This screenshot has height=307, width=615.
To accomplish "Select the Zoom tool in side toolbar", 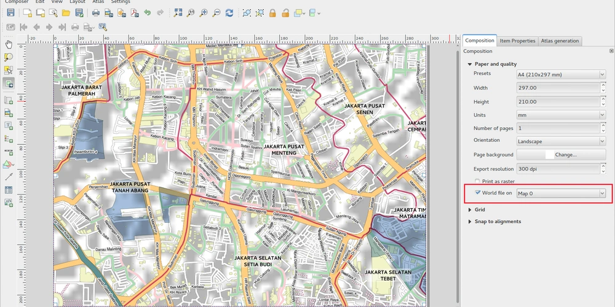I will [x=9, y=57].
